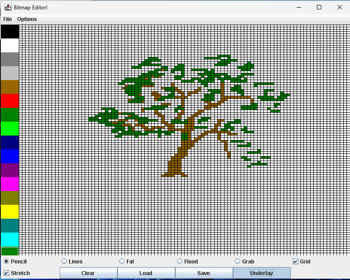
Task: Pick the magenta color swatch
Action: [10, 184]
